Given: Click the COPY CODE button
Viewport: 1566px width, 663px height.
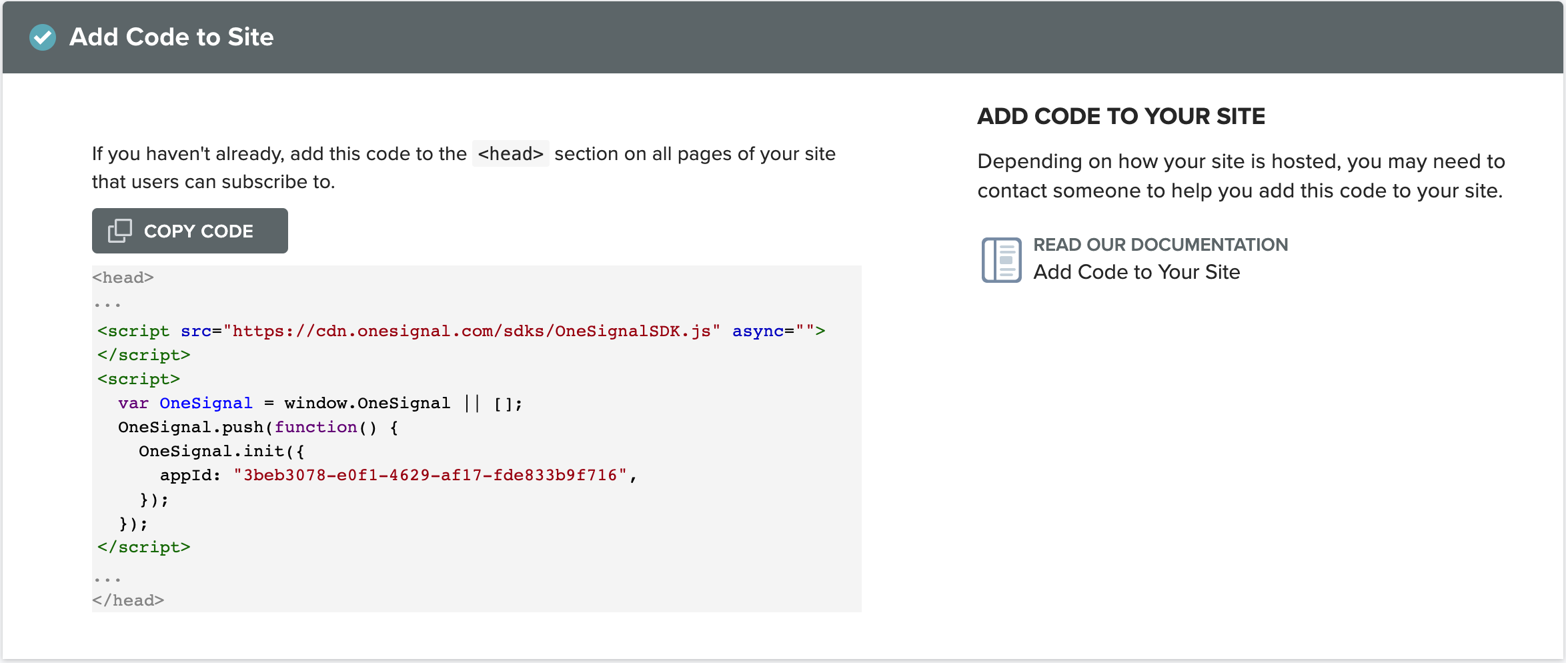Looking at the screenshot, I should [x=189, y=231].
